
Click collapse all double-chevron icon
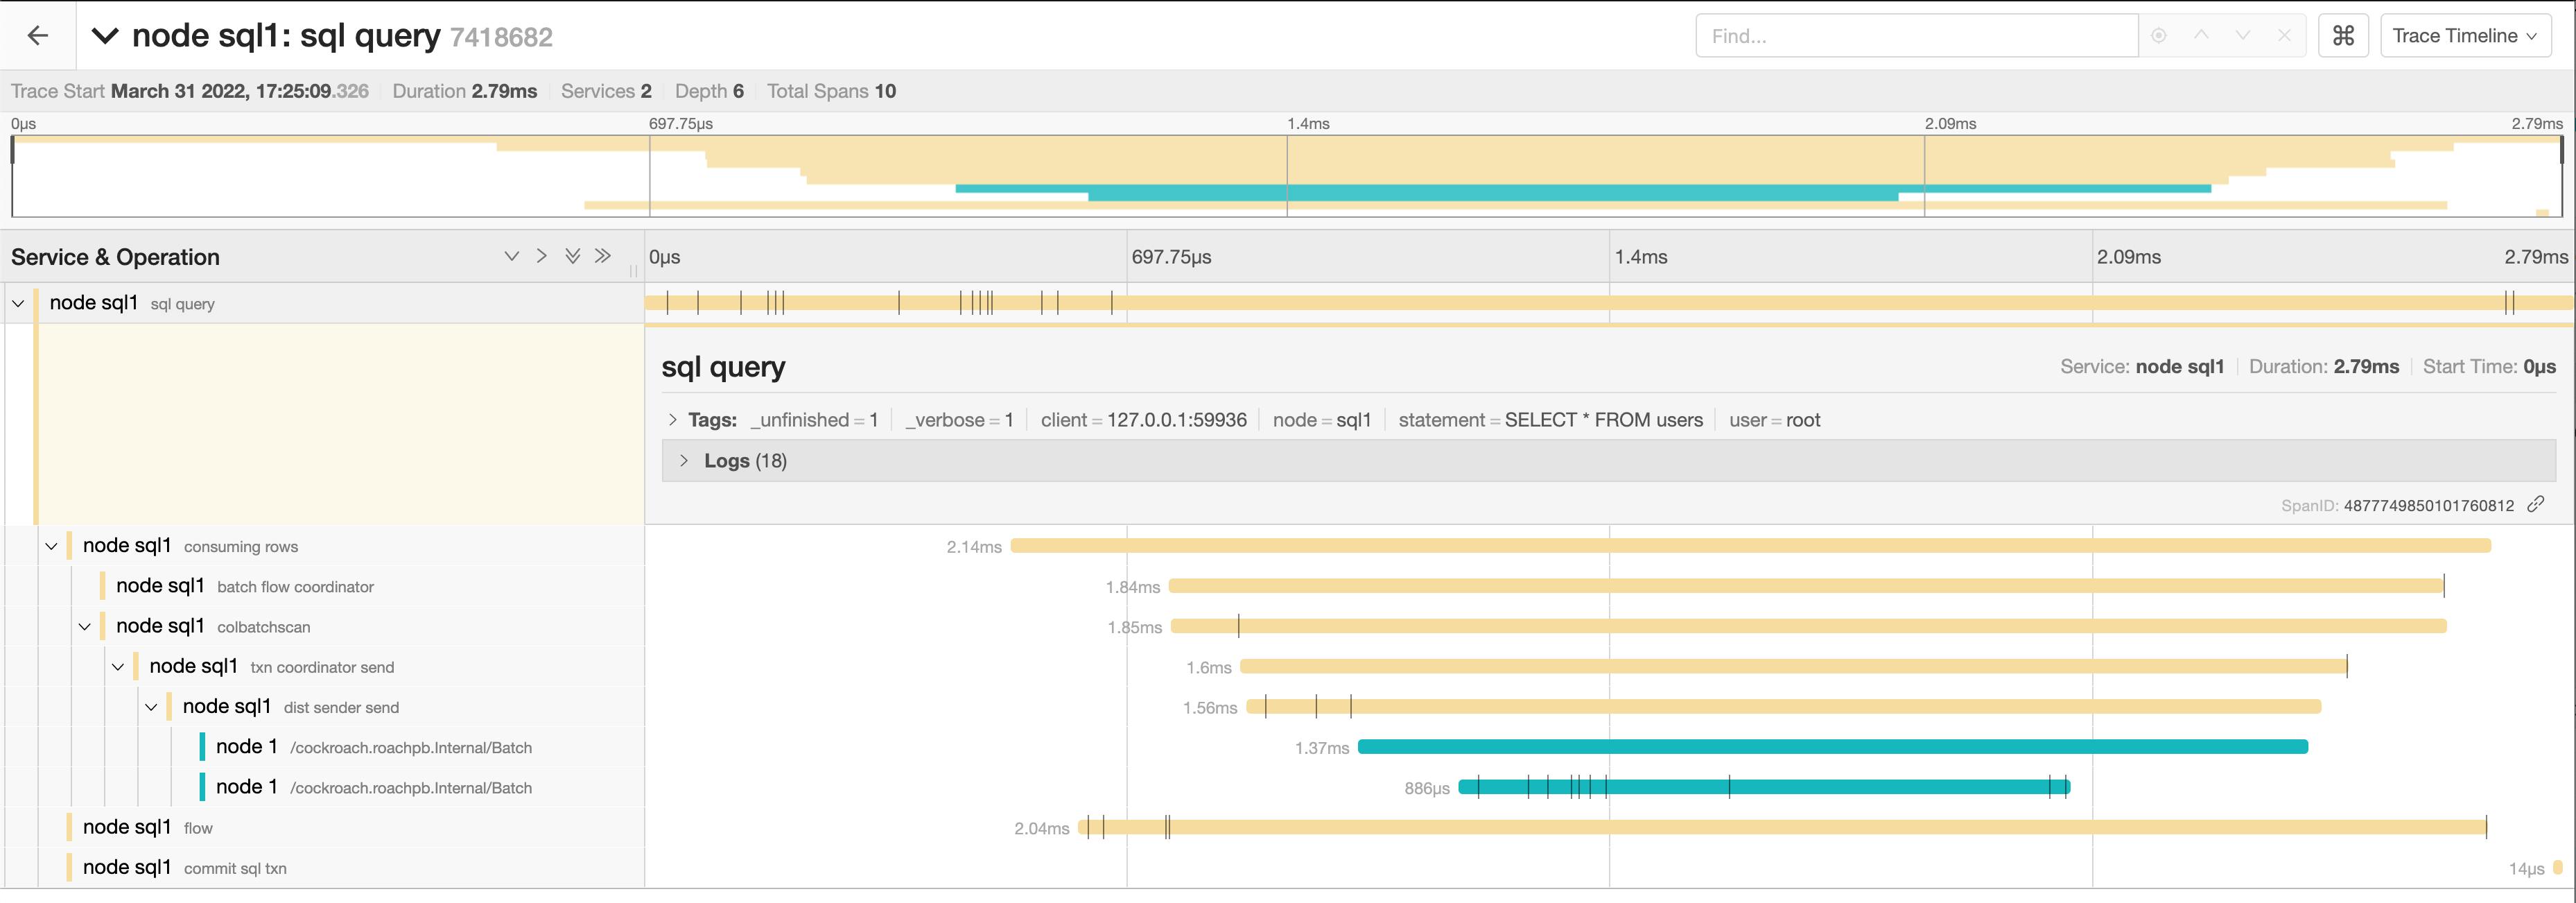[602, 256]
